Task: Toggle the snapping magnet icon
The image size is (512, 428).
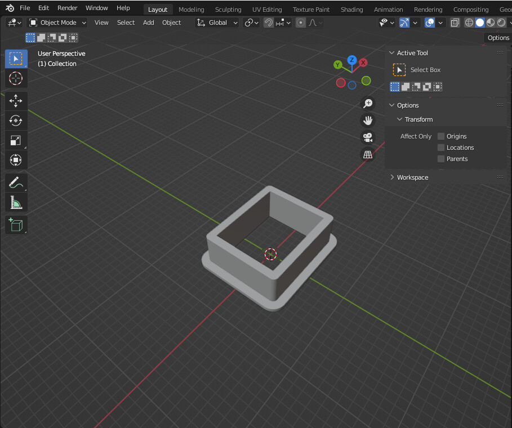Action: (268, 23)
